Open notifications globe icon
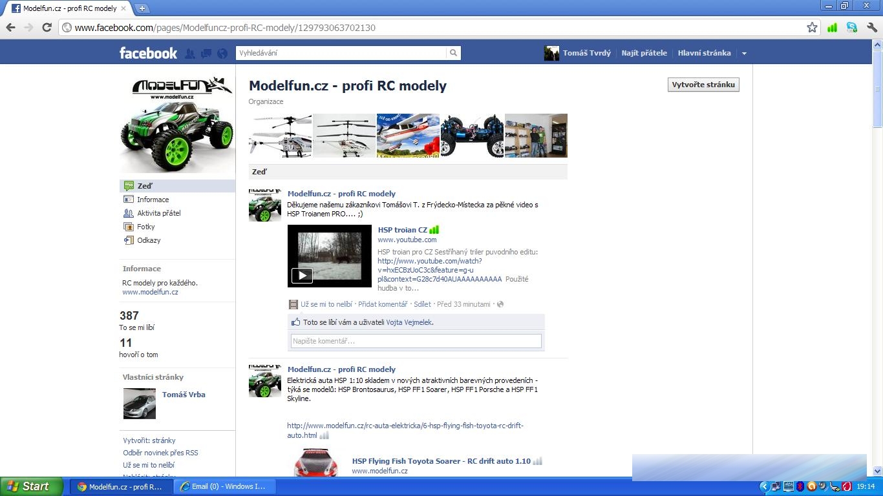This screenshot has height=496, width=883. point(222,54)
